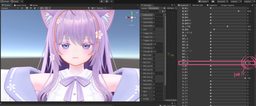The height and width of the screenshot is (106, 256).
Task: Open the Layers dropdown in the top bar
Action: pyautogui.click(x=236, y=1)
